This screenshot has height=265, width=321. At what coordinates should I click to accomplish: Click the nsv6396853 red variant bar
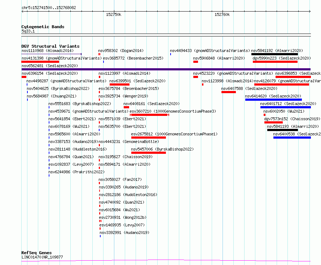293,77
